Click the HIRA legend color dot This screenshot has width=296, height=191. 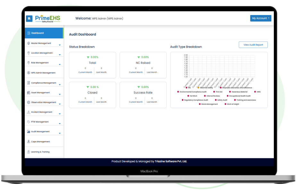tap(255, 92)
